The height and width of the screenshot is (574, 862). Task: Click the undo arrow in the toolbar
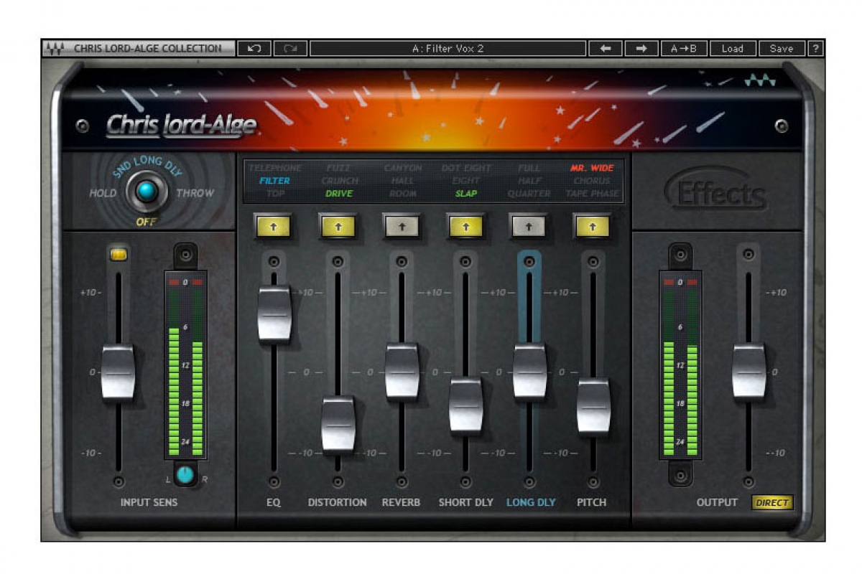[254, 49]
